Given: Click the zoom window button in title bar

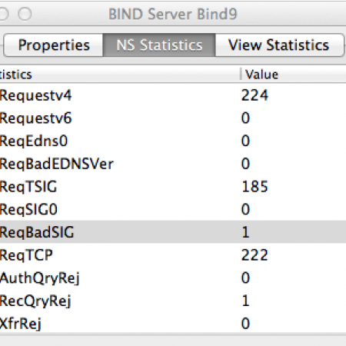Looking at the screenshot, I should pos(25,14).
